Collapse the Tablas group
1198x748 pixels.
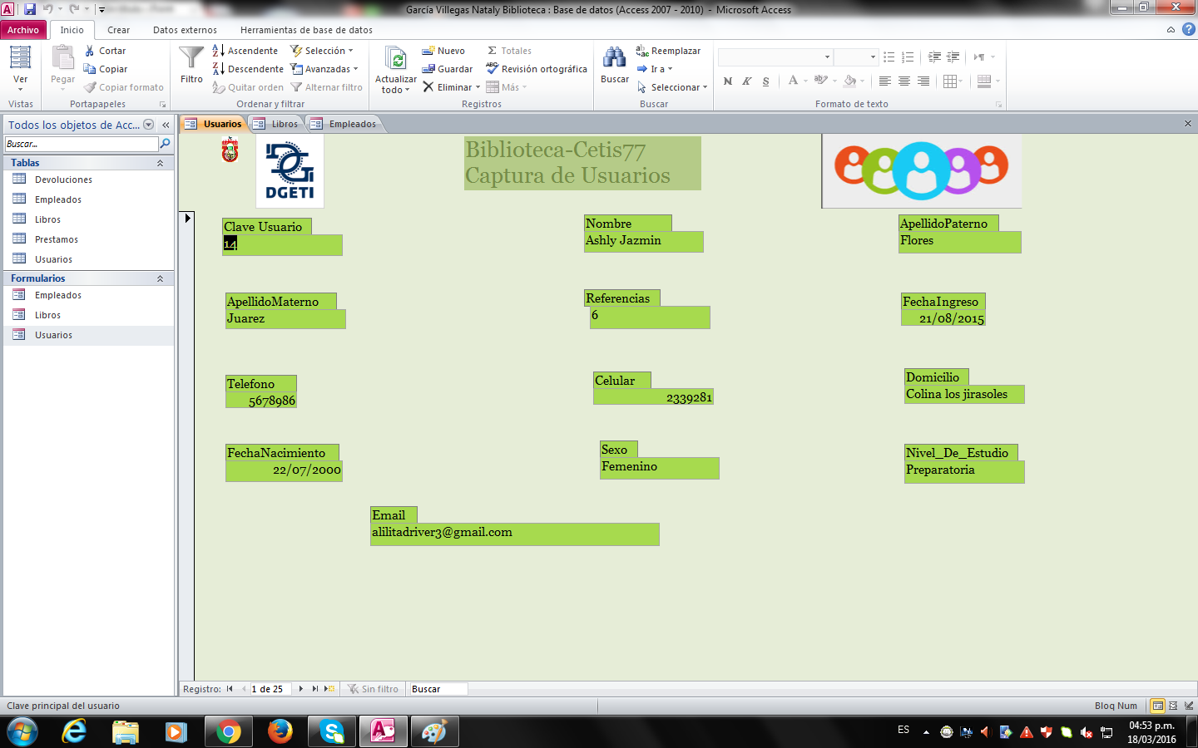[x=160, y=163]
